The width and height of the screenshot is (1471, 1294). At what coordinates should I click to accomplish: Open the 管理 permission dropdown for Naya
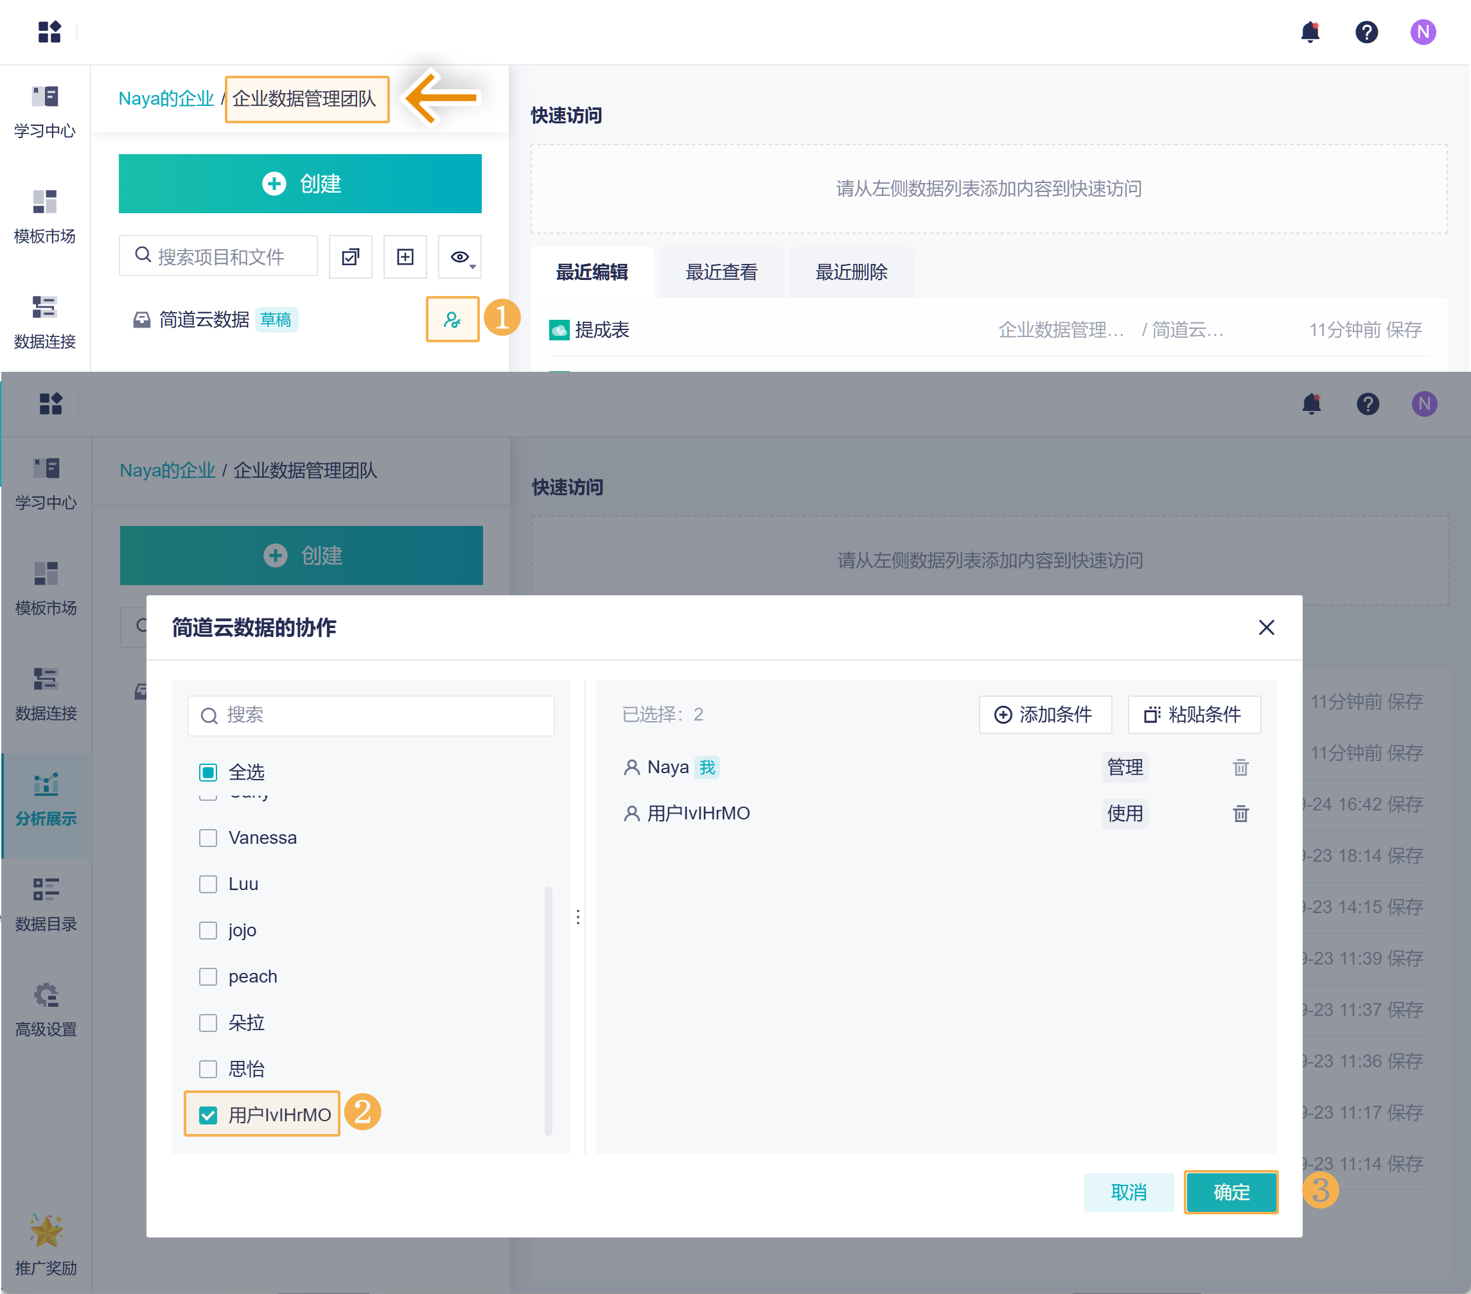(1124, 767)
